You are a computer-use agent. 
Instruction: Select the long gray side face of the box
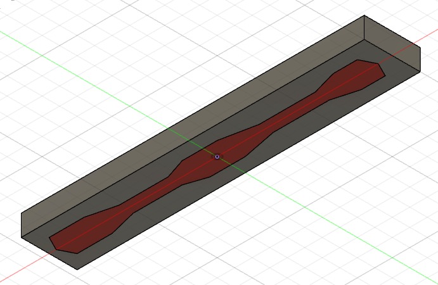[190, 114]
